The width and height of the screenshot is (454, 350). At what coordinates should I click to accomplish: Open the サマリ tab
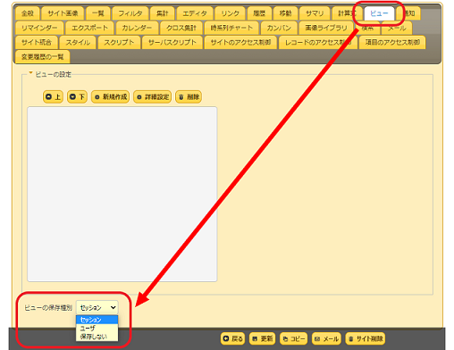point(315,13)
